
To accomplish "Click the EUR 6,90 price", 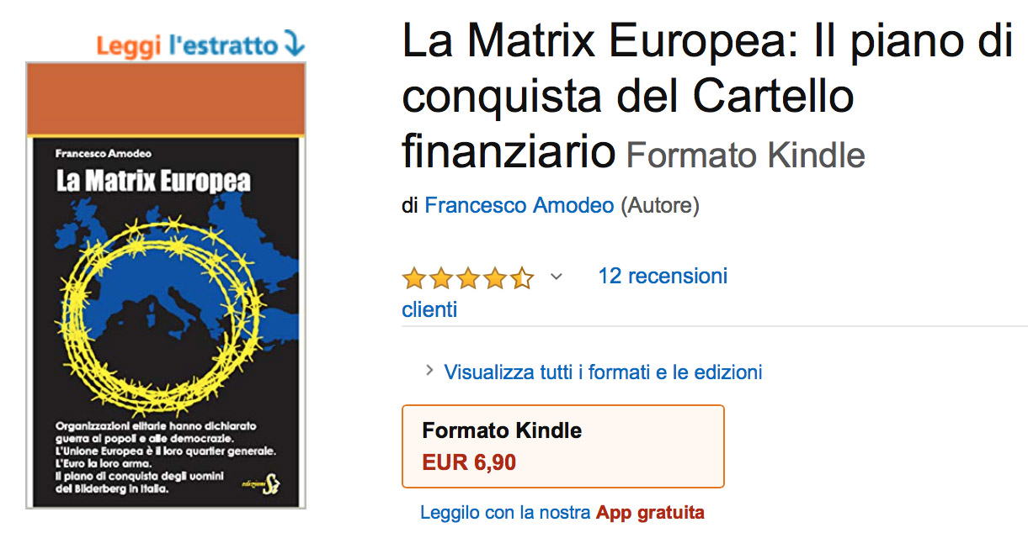I will [469, 462].
